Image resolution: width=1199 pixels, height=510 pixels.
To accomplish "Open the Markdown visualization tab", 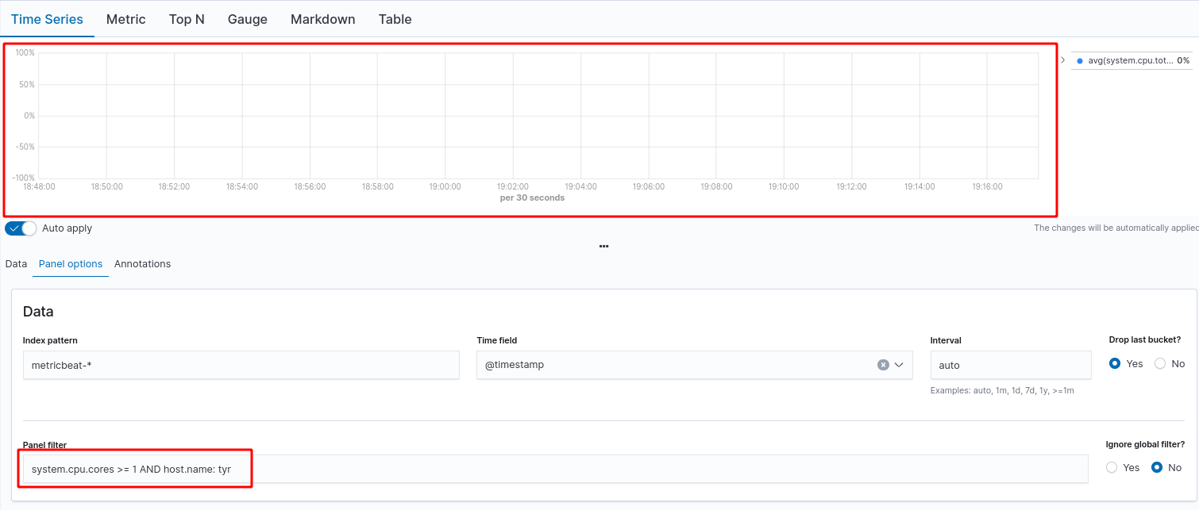I will pyautogui.click(x=322, y=19).
